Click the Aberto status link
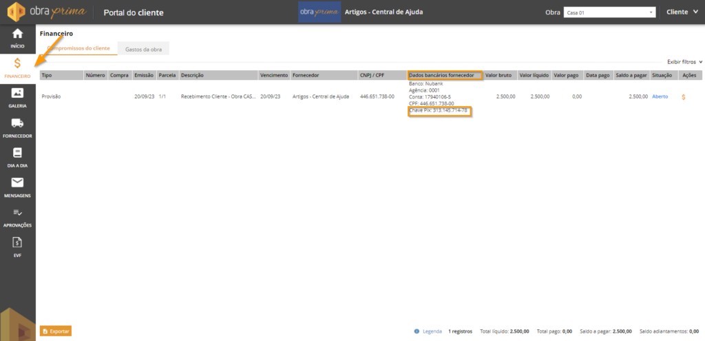 pyautogui.click(x=660, y=96)
